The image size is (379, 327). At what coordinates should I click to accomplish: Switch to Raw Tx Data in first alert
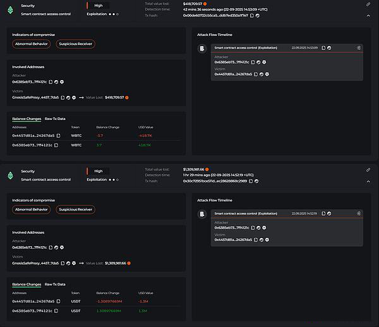pos(55,118)
